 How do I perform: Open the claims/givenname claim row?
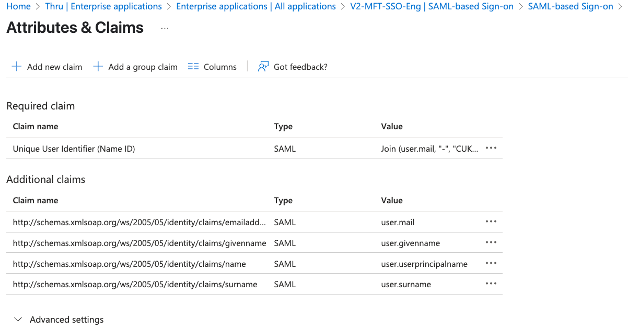click(139, 243)
